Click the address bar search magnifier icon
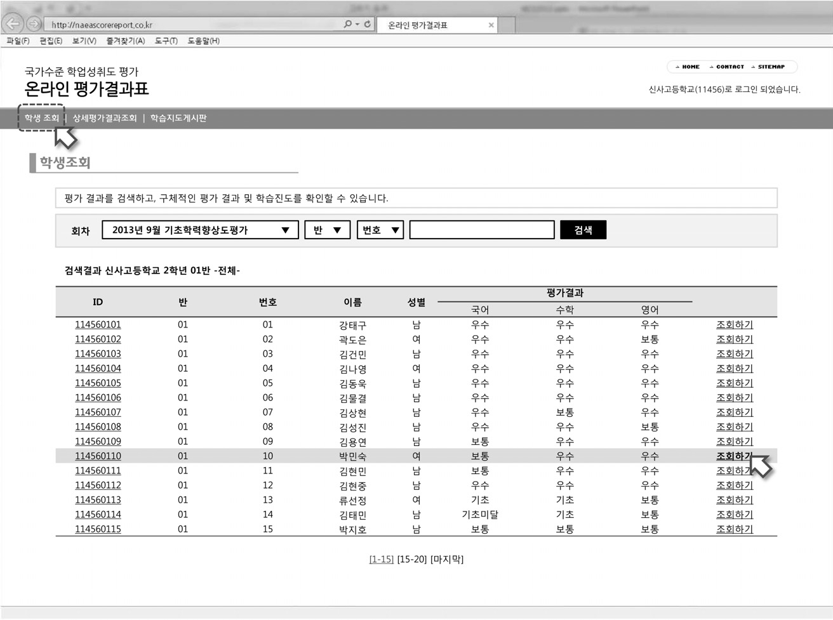The height and width of the screenshot is (620, 833). click(x=347, y=24)
